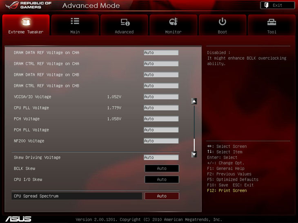Open the CPU I/O Skew dropdown
298x223 pixels.
162,179
